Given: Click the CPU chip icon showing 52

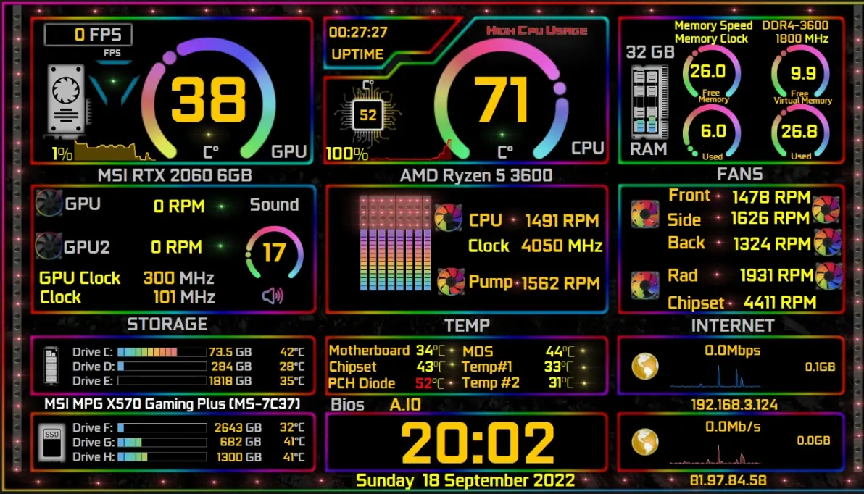Looking at the screenshot, I should coord(367,114).
